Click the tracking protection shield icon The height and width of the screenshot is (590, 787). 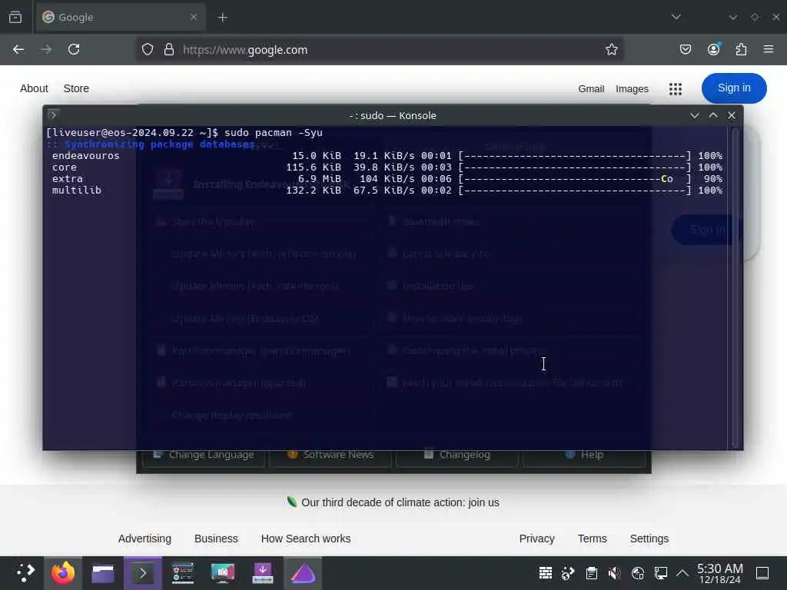[147, 49]
